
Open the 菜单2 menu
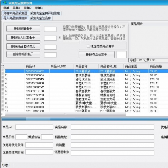coord(28,8)
